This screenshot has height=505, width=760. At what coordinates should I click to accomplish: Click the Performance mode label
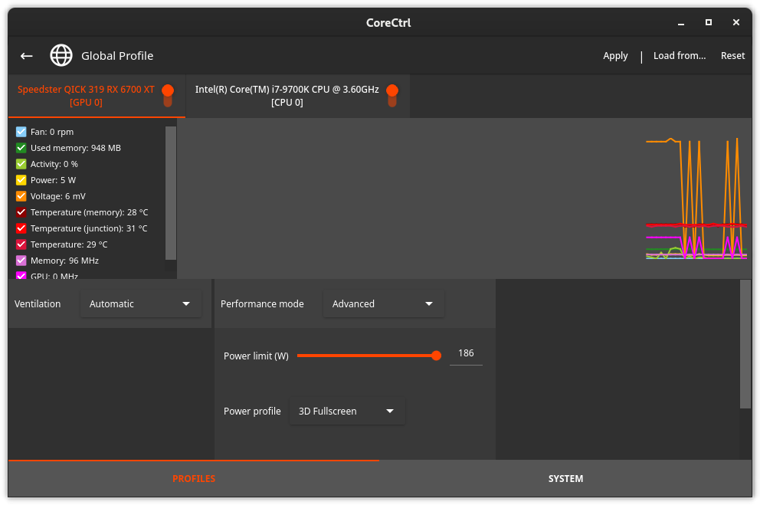[x=262, y=304]
